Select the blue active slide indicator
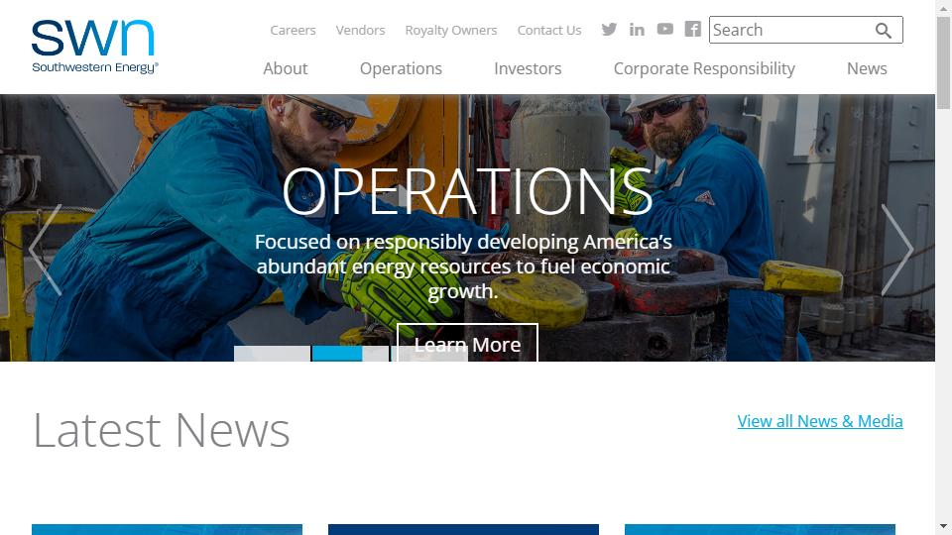 pyautogui.click(x=350, y=354)
